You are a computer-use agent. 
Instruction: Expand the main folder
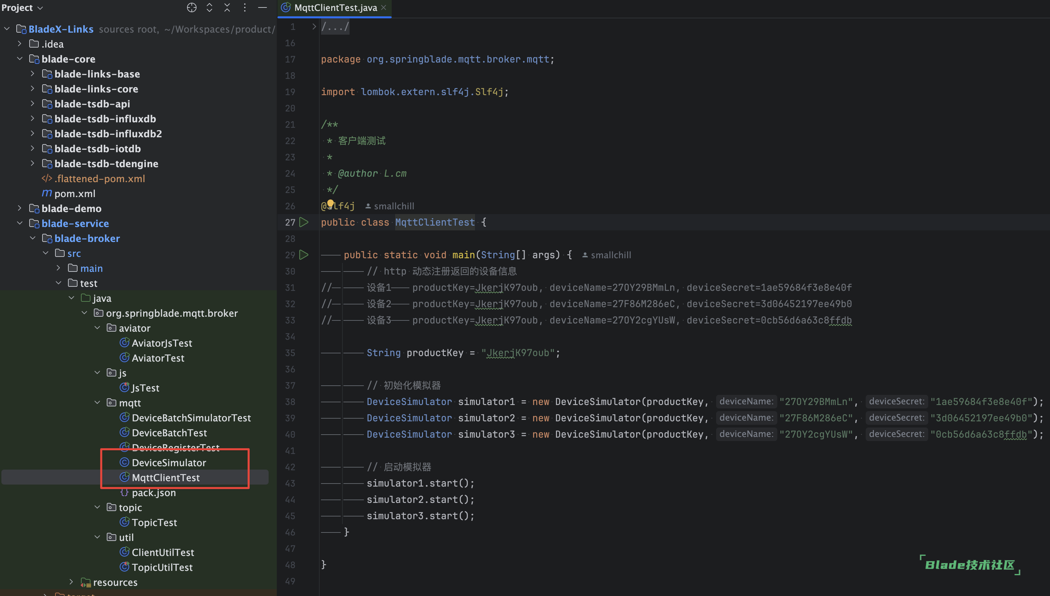point(58,268)
